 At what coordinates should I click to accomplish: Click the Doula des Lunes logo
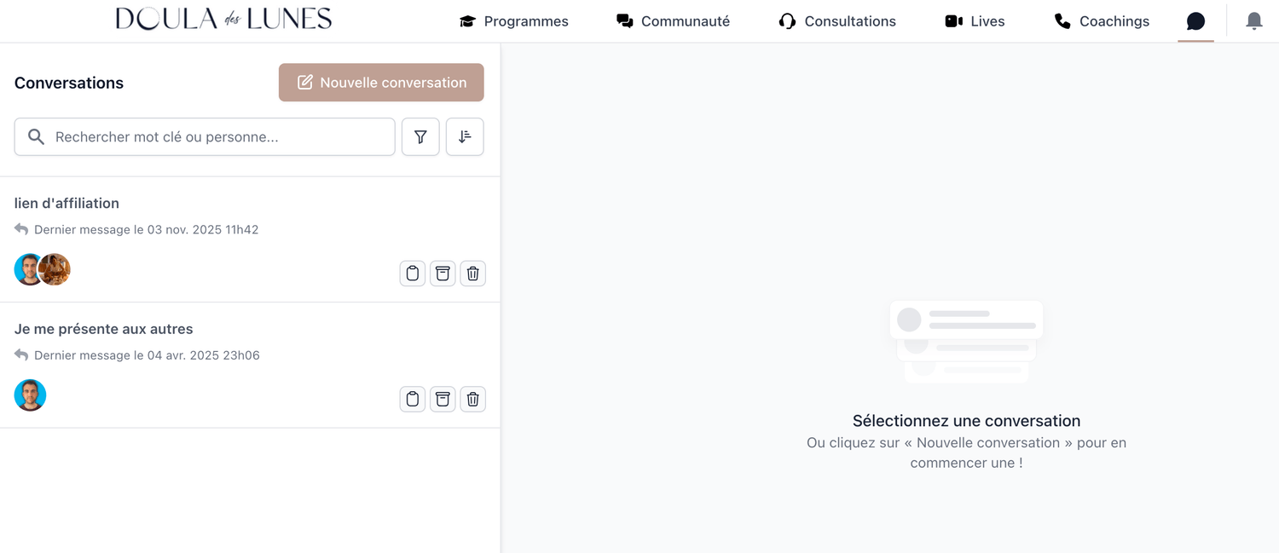pos(223,20)
